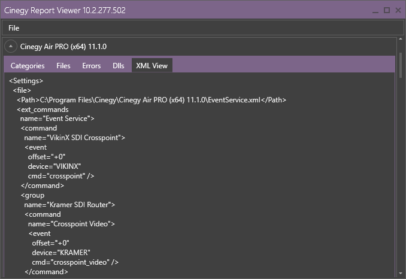The image size is (406, 279).
Task: Switch to the Files tab
Action: click(63, 66)
